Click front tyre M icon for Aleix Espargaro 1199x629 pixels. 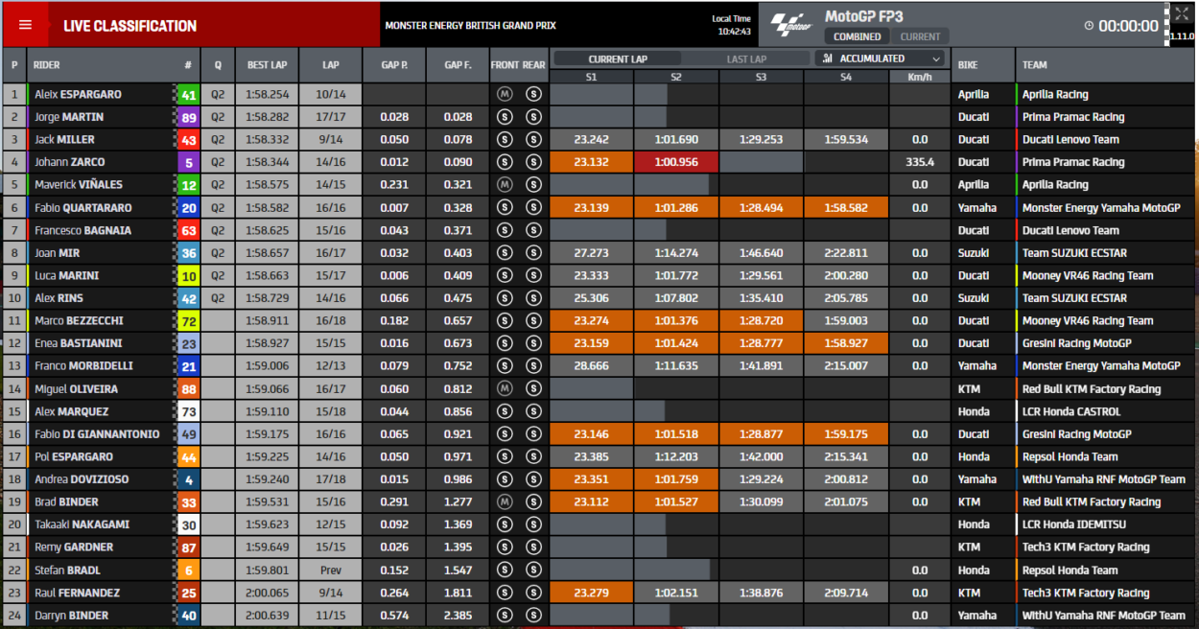click(505, 94)
